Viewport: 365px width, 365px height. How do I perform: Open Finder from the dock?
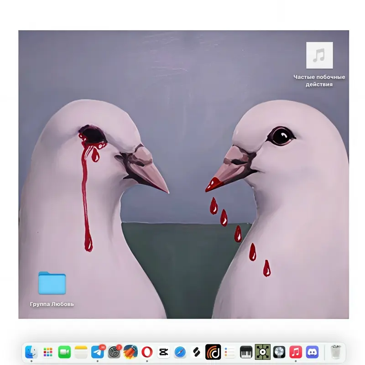(x=31, y=352)
